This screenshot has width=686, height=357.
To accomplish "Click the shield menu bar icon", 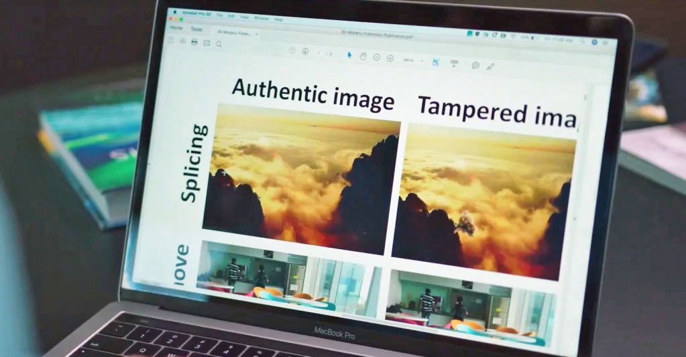I will 477,33.
